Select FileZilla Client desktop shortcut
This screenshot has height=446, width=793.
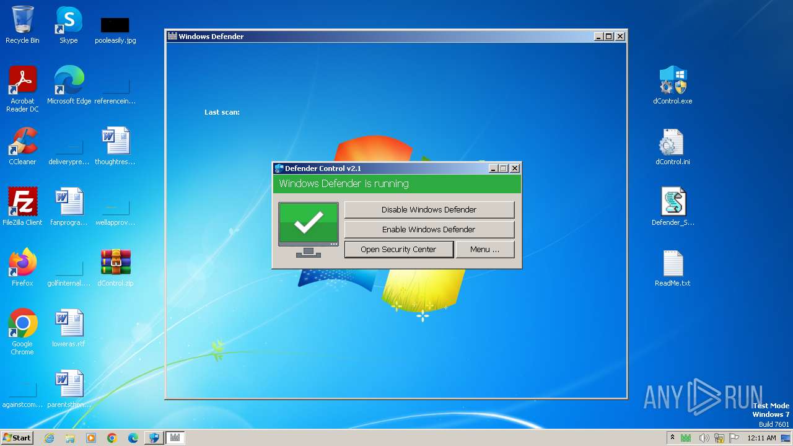coord(22,207)
